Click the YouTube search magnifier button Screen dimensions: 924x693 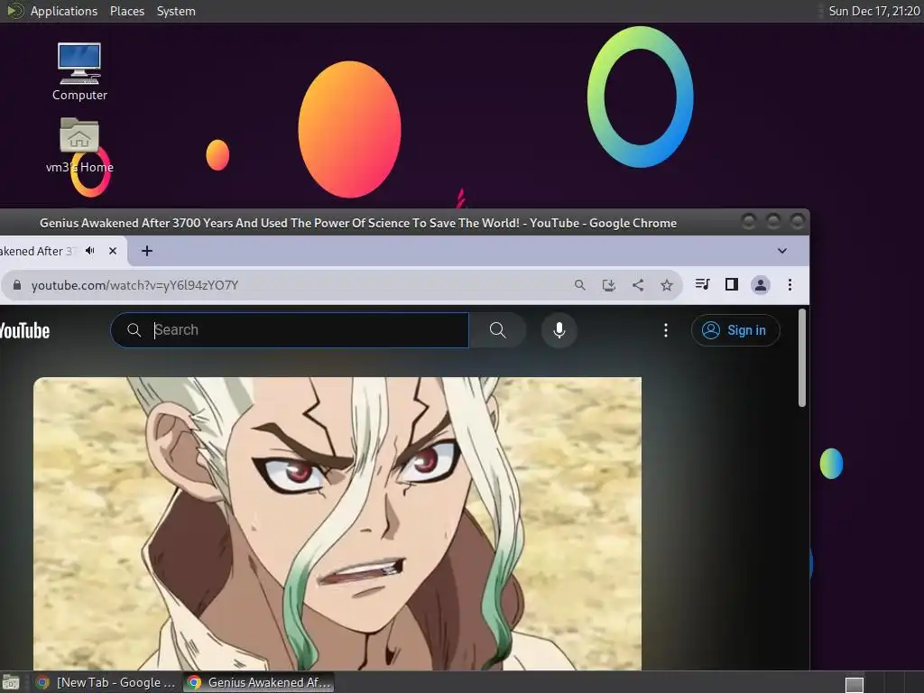coord(497,330)
